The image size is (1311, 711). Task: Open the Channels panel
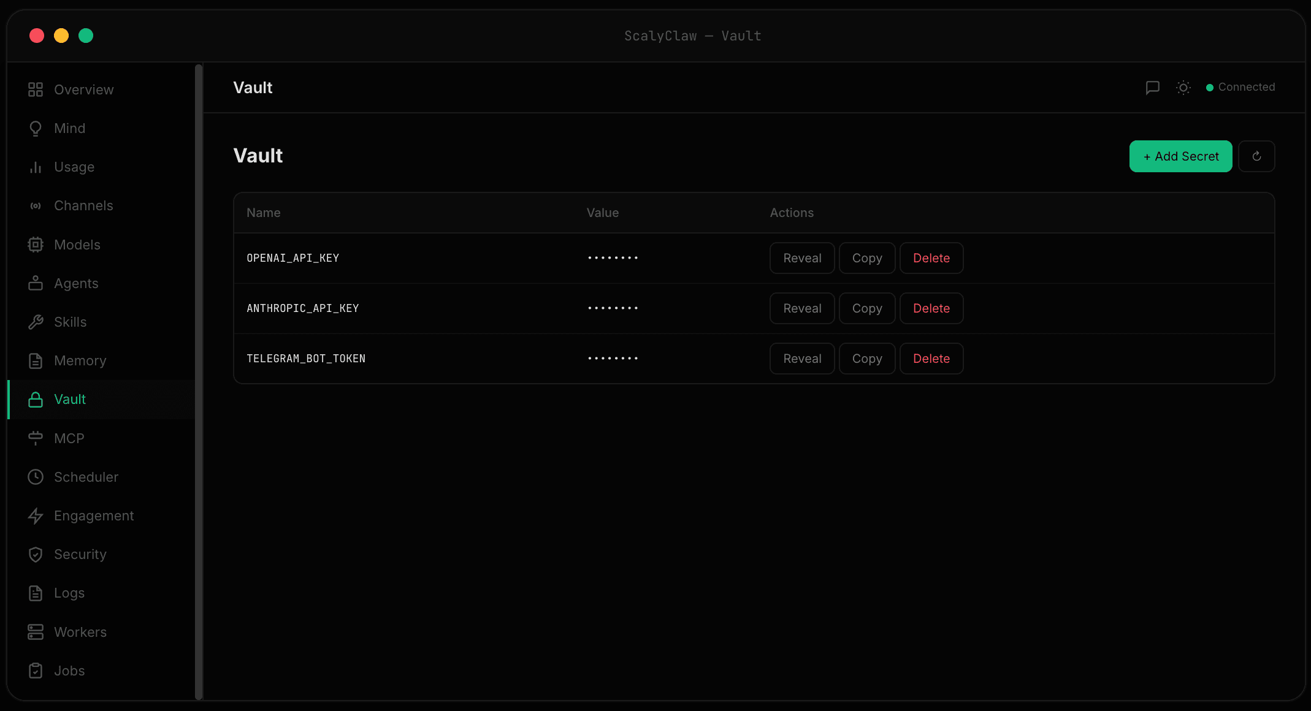83,205
